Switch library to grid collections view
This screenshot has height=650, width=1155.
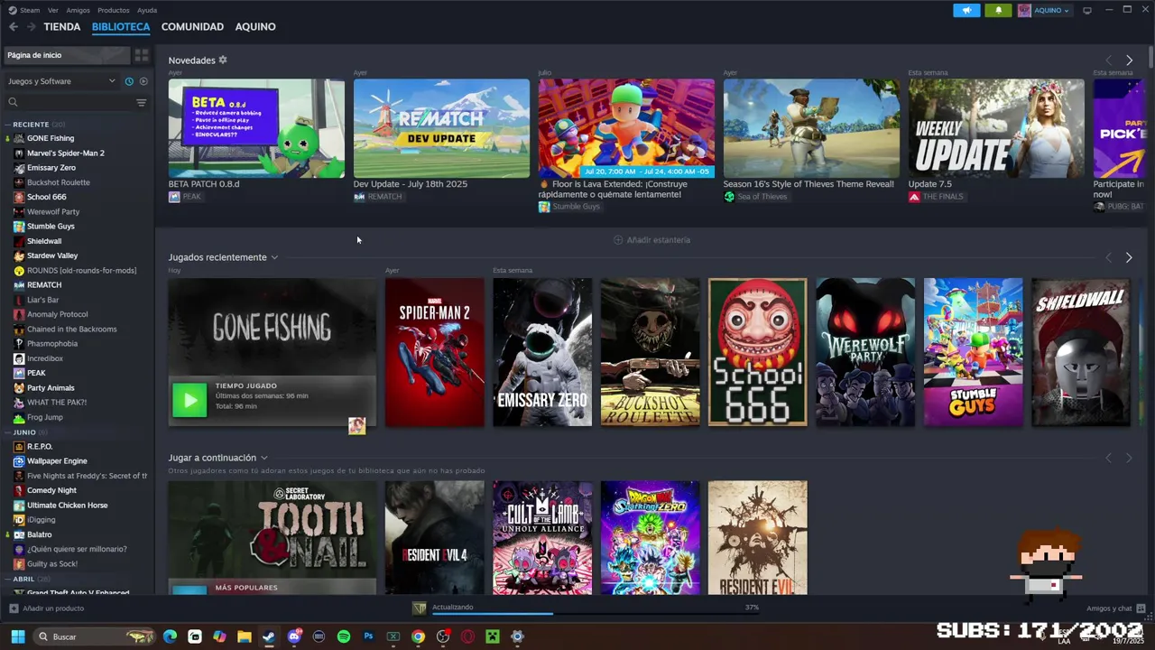click(142, 55)
